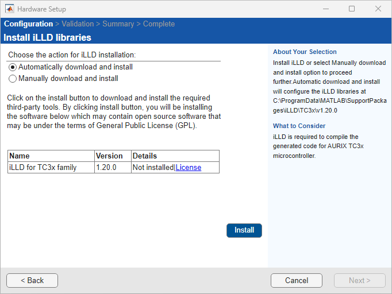392x294 pixels.
Task: Close the Hardware Setup window
Action: pyautogui.click(x=378, y=9)
